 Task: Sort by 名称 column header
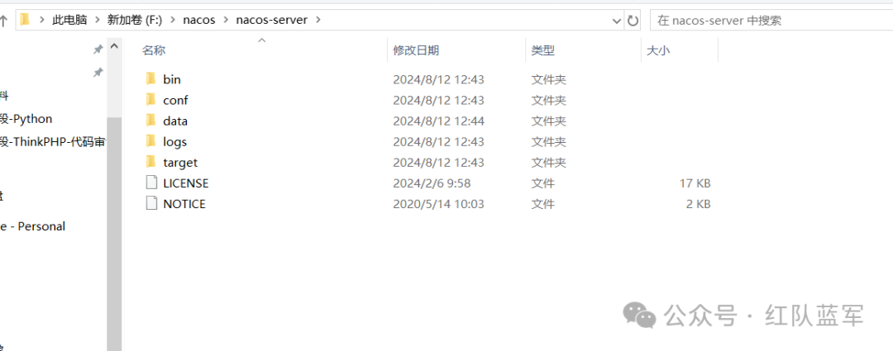point(154,50)
